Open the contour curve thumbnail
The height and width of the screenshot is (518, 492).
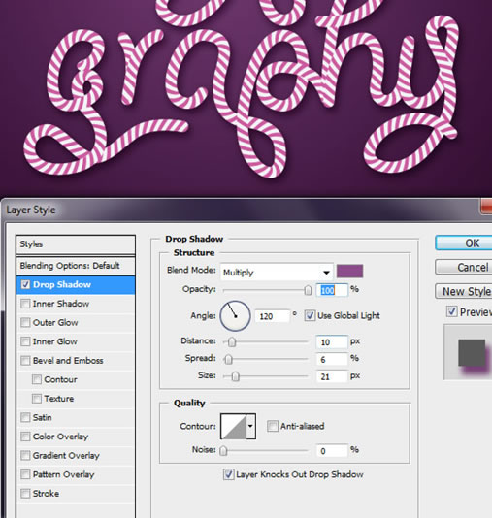(234, 426)
